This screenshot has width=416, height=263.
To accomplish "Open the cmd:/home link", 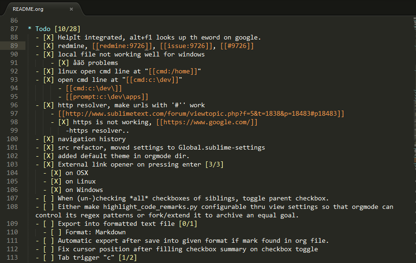I will click(173, 71).
